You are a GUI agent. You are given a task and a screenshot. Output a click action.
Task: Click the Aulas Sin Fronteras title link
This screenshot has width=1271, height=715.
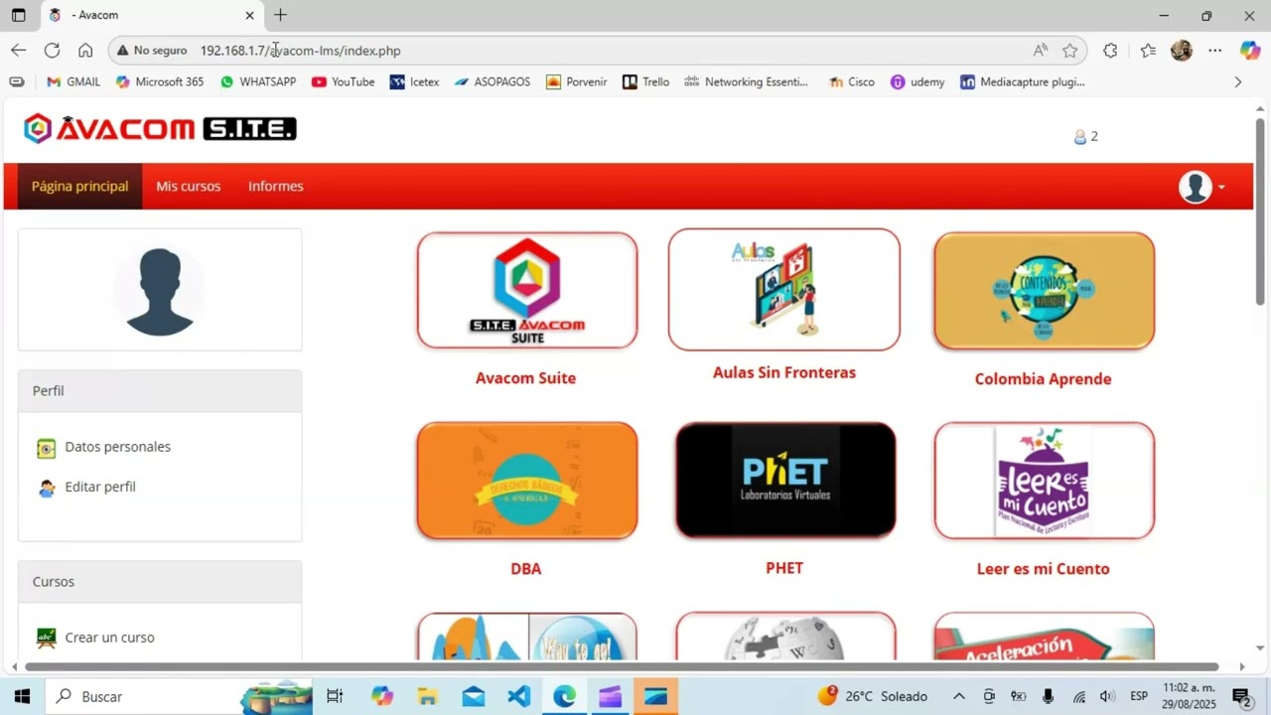tap(784, 372)
